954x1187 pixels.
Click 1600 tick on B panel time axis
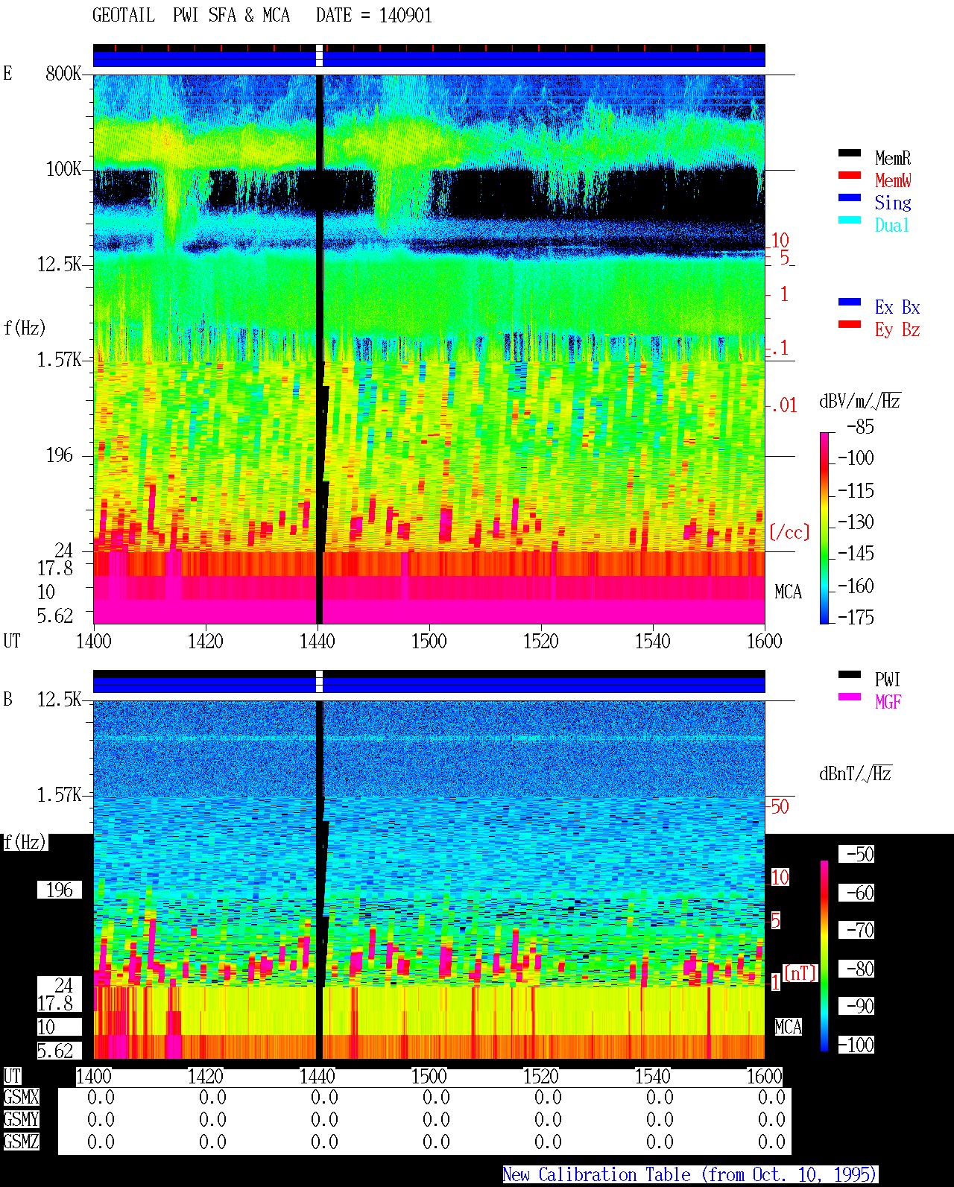pos(765,1076)
